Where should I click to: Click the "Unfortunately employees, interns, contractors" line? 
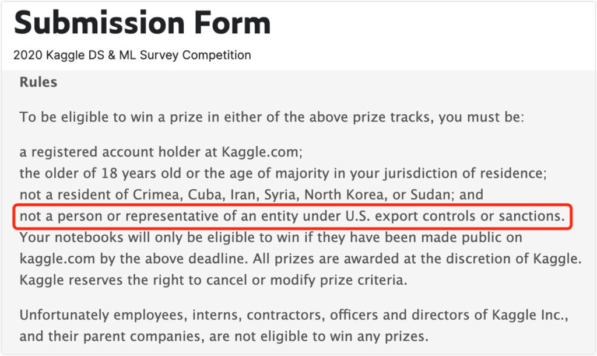click(293, 315)
